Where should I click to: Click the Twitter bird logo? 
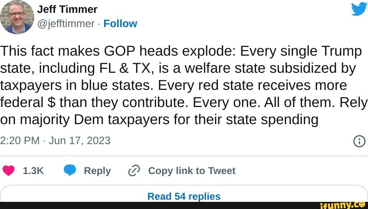(359, 9)
